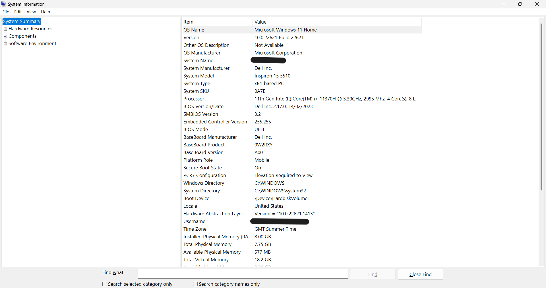546x288 pixels.
Task: Click the Elevation Required to View value
Action: point(284,175)
